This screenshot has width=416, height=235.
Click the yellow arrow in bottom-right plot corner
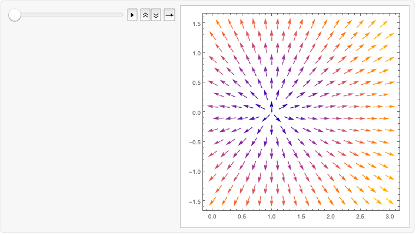click(x=390, y=201)
